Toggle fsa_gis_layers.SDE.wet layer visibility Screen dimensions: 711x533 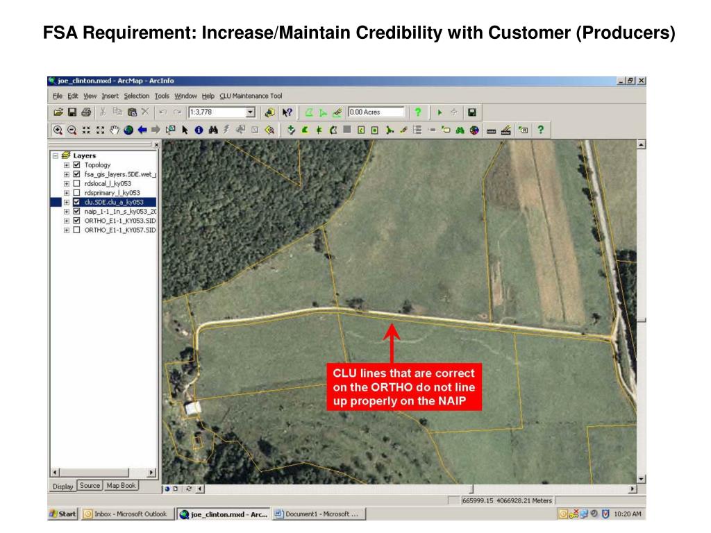(x=76, y=174)
